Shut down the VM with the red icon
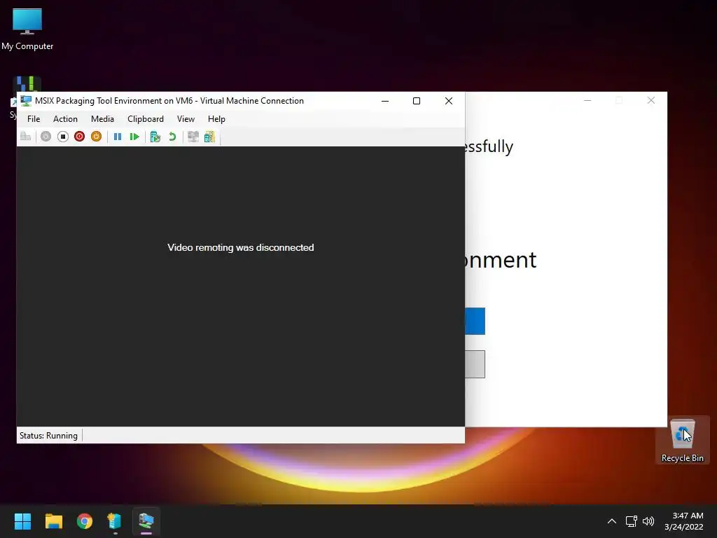 [80, 137]
